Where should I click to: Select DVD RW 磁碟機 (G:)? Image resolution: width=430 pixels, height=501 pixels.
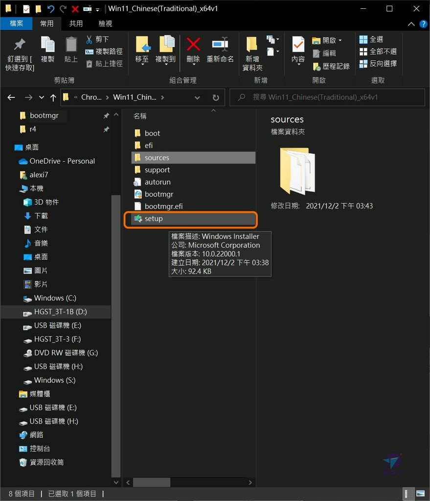pos(61,353)
